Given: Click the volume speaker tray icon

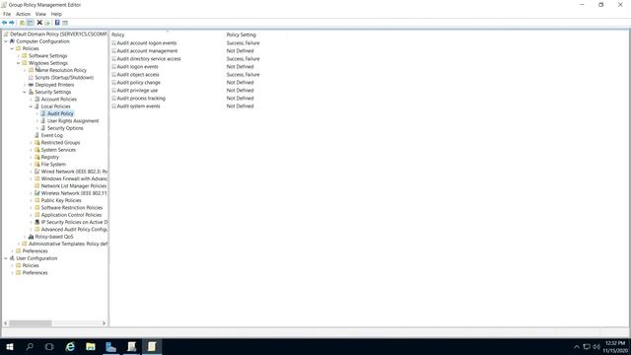Looking at the screenshot, I should (596, 346).
